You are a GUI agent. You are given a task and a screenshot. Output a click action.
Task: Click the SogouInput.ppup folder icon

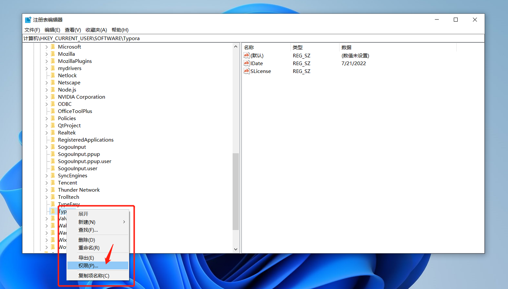(x=53, y=154)
